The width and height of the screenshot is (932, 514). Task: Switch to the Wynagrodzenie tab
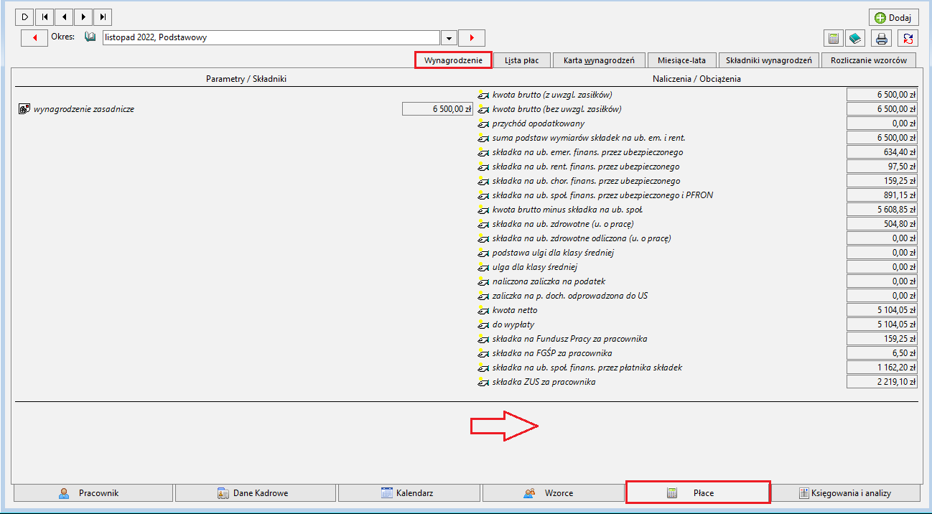pyautogui.click(x=453, y=60)
